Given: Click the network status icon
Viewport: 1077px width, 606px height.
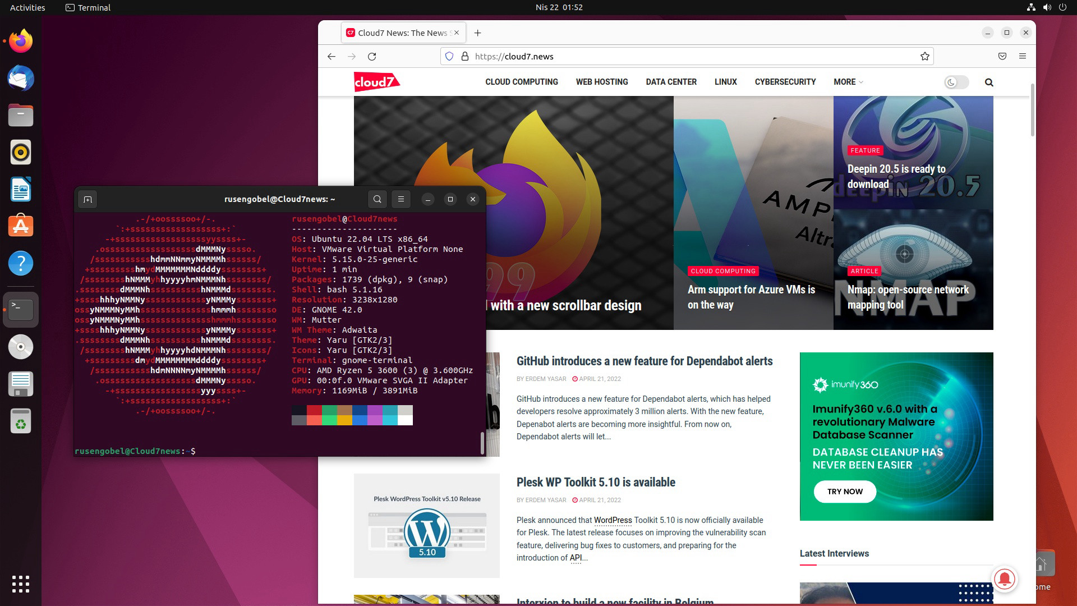Looking at the screenshot, I should point(1031,7).
